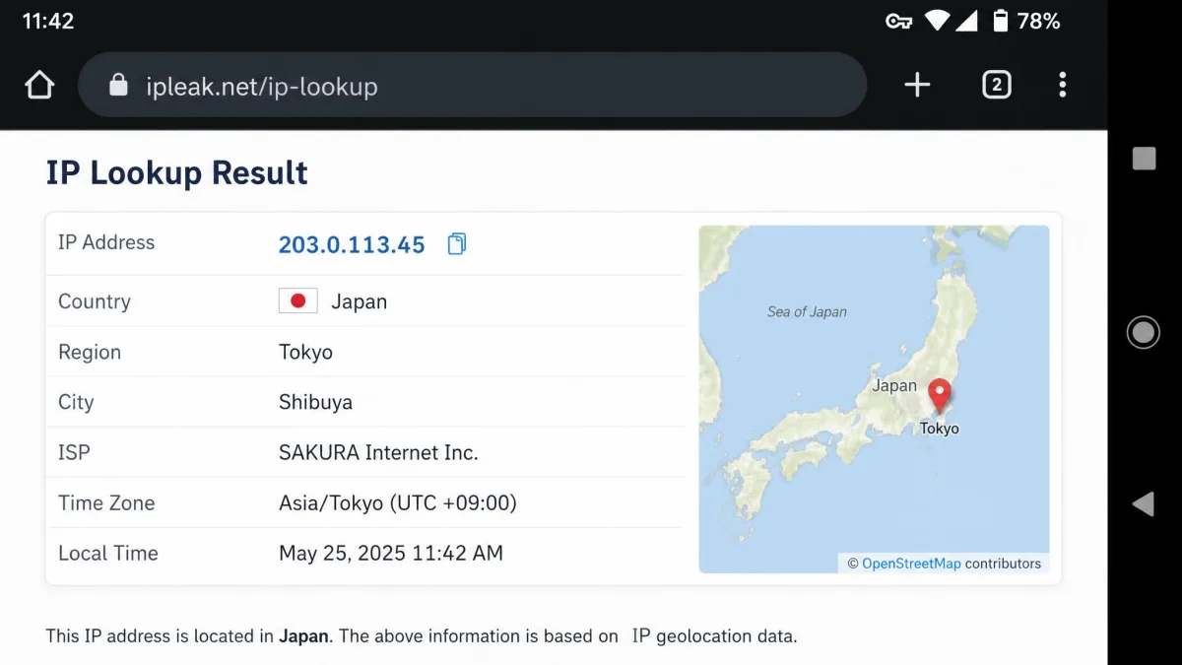Click the ISP row label
This screenshot has height=665, width=1182.
point(74,452)
